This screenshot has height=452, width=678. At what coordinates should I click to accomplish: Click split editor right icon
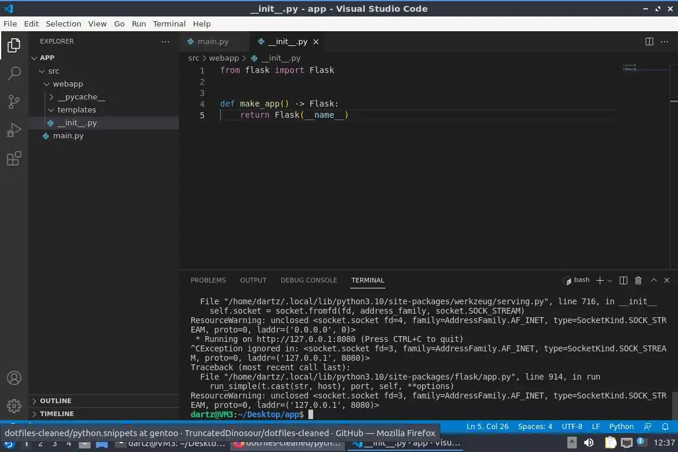[649, 42]
